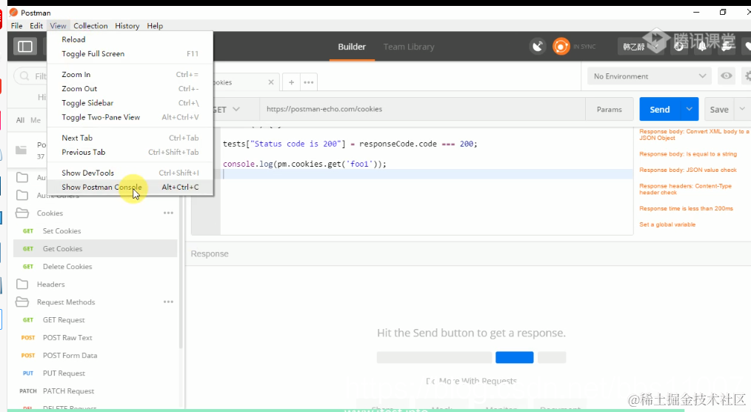The height and width of the screenshot is (412, 751).
Task: Open HTTP method GET dropdown
Action: tap(226, 109)
